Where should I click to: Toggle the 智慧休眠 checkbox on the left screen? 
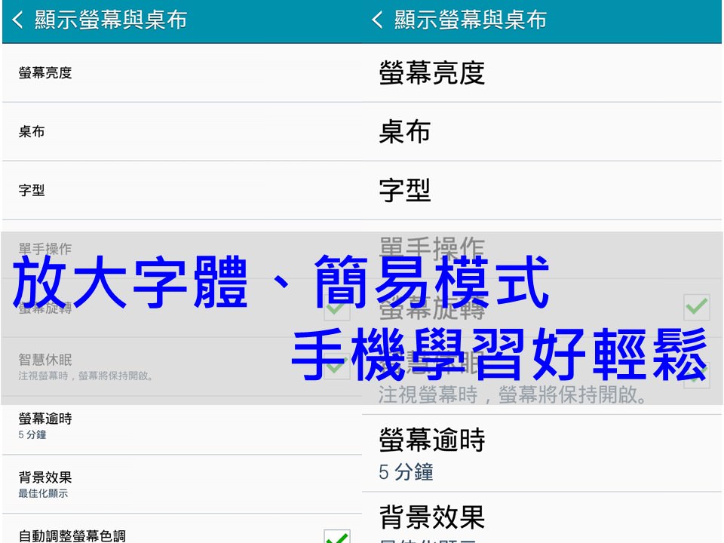point(337,367)
